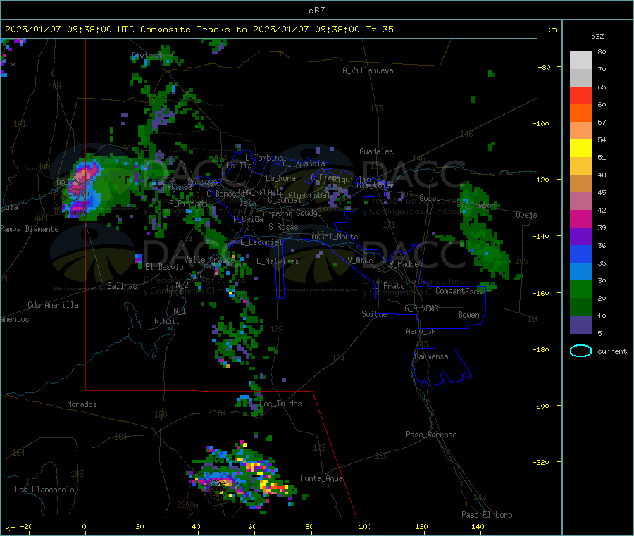Click the 'El_Desvio' place label
Viewport: 634px width, 536px height.
[164, 267]
